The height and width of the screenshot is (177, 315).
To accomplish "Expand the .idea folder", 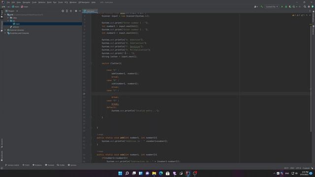I will pyautogui.click(x=8, y=18).
